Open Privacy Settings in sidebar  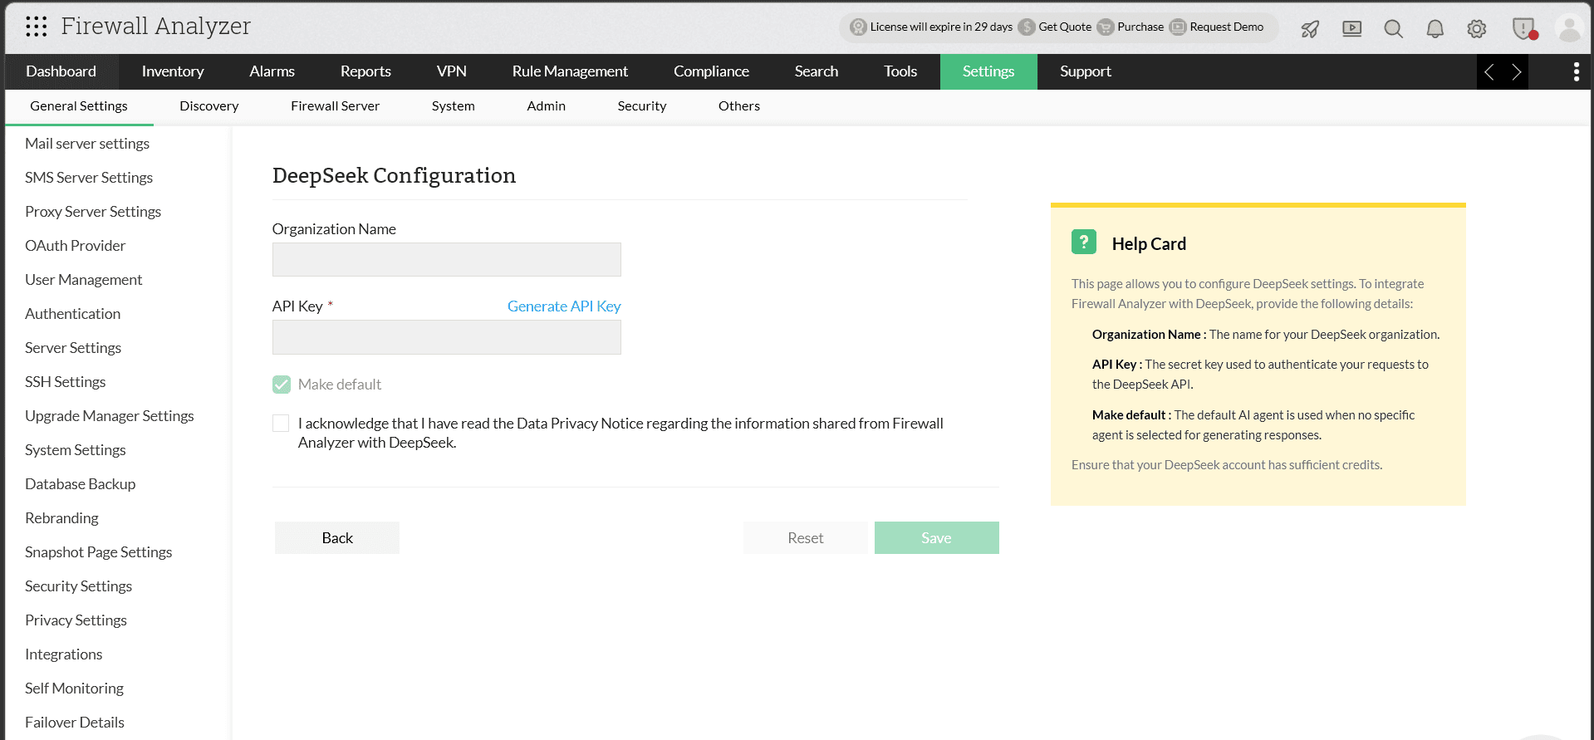[x=76, y=620]
